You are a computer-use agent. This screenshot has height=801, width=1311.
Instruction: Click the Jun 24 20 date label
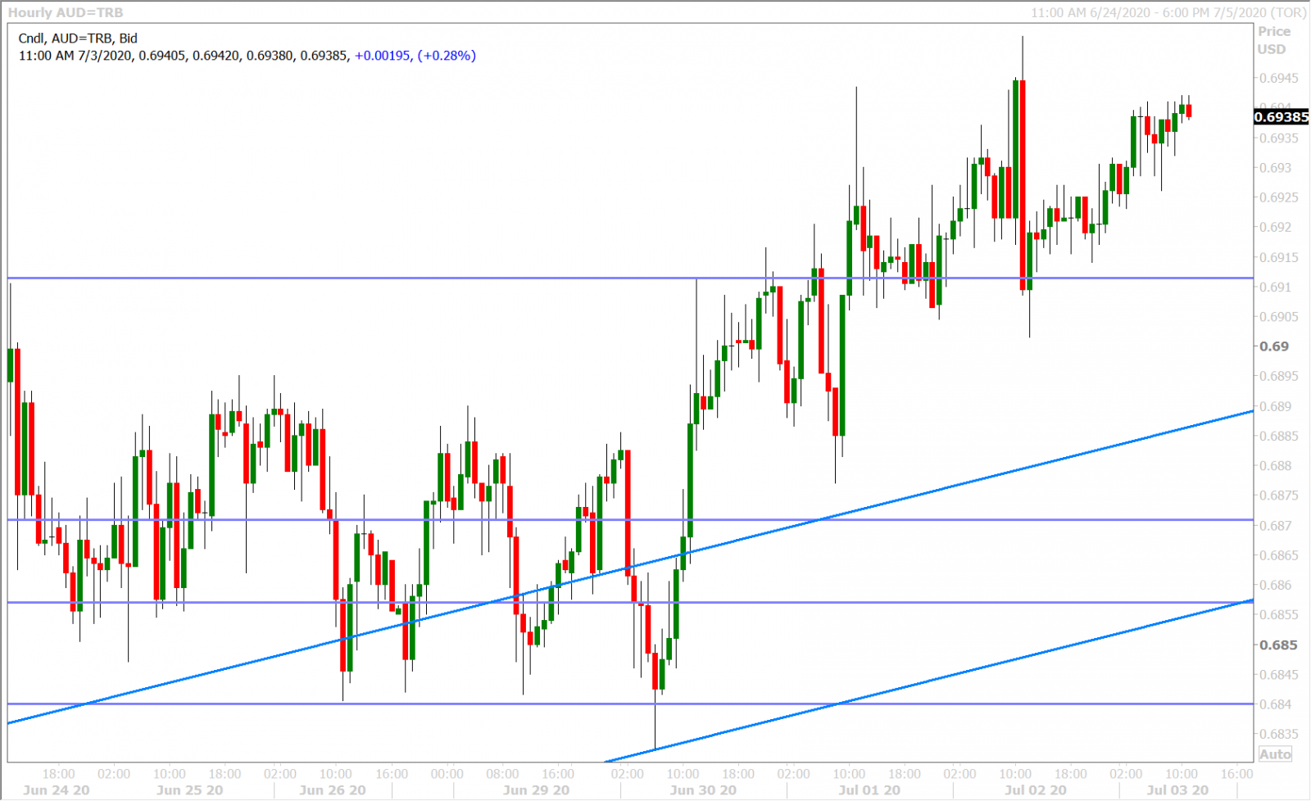coord(57,790)
